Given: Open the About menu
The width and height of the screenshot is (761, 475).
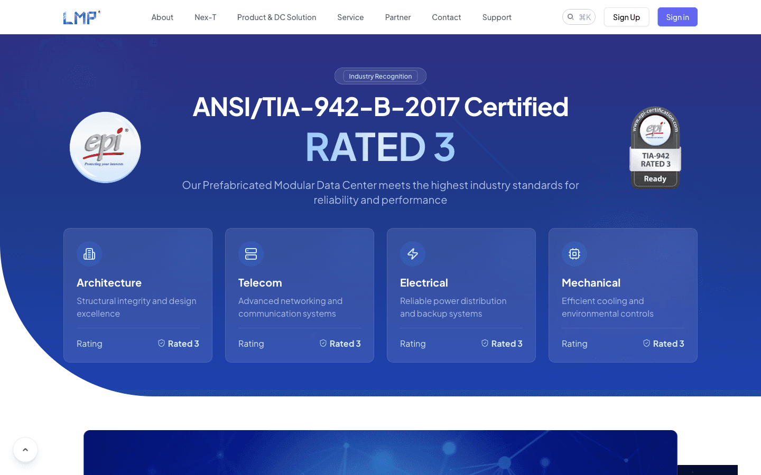Looking at the screenshot, I should (x=162, y=17).
